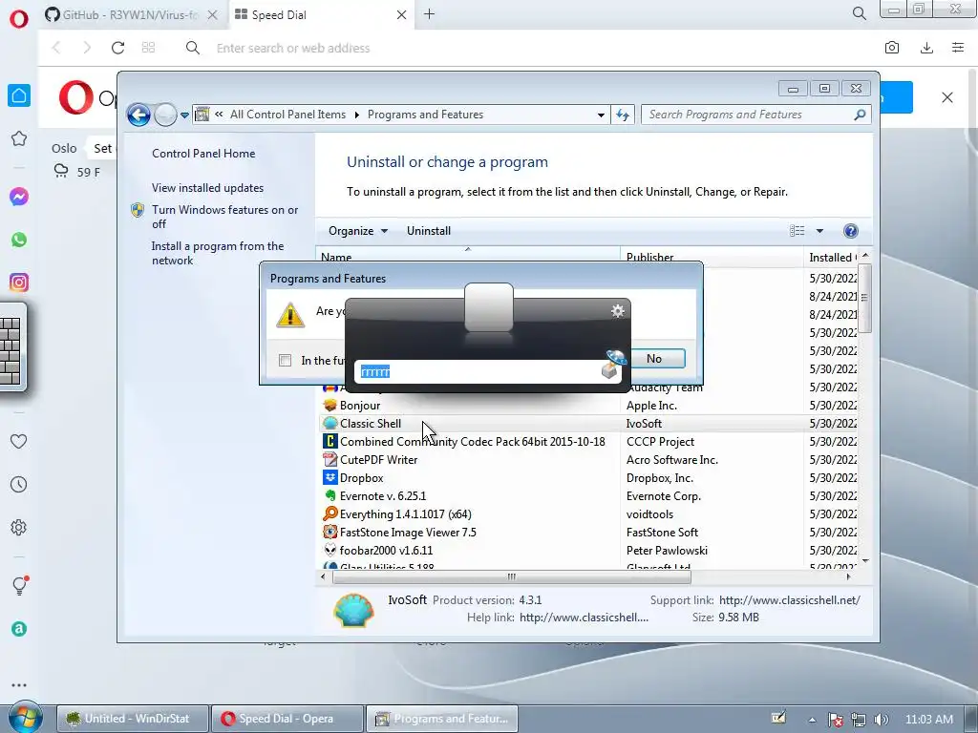Image resolution: width=978 pixels, height=733 pixels.
Task: Switch to the GitHub tab
Action: click(x=131, y=14)
